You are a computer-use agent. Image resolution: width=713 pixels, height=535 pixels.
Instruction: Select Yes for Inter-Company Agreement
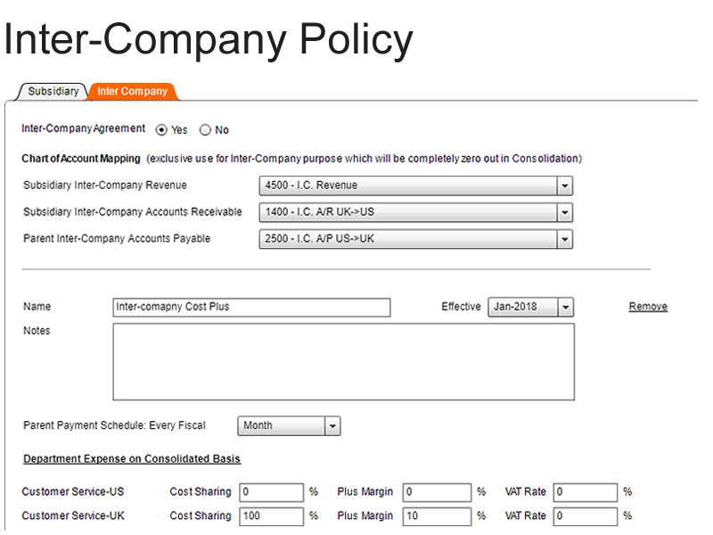coord(161,130)
